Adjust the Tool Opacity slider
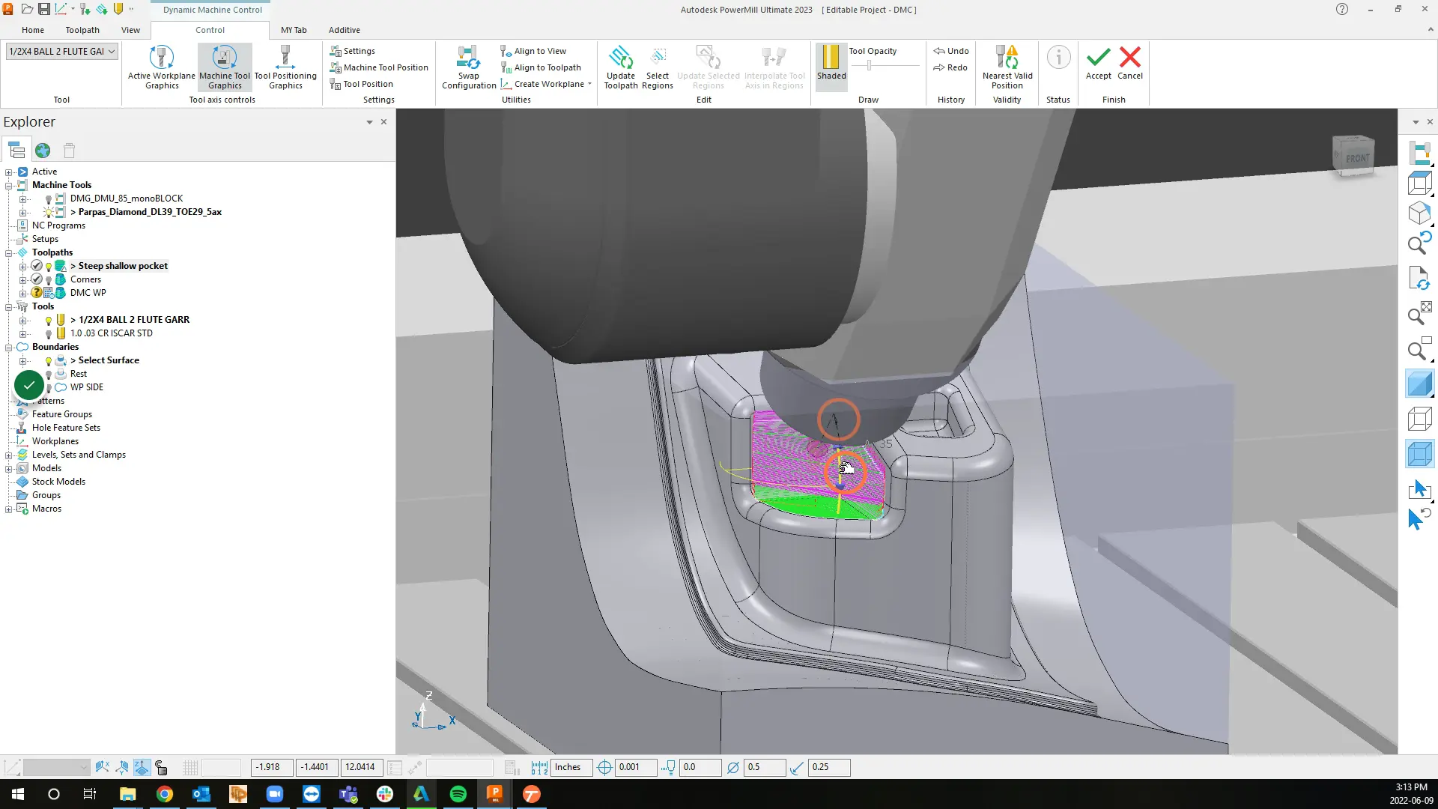Image resolution: width=1438 pixels, height=809 pixels. 869,66
